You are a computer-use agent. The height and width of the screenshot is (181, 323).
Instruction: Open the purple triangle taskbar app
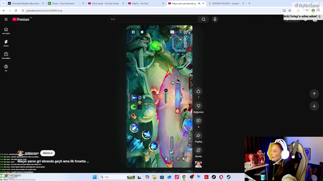pos(199,177)
